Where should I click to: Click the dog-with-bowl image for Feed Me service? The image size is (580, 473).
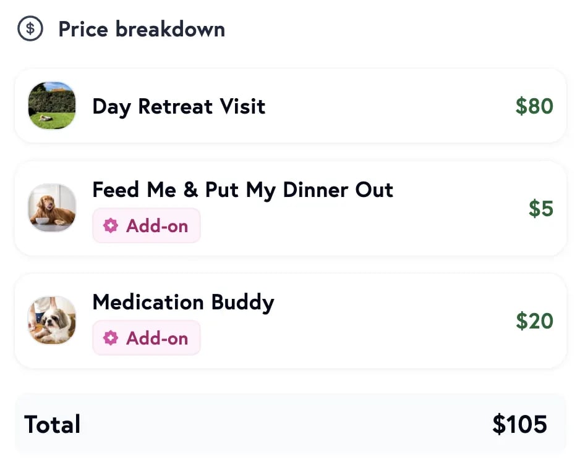pyautogui.click(x=52, y=207)
